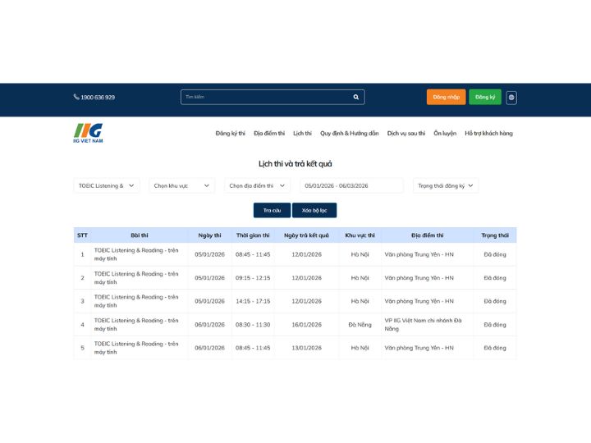
Task: Open Quy định & Hướng dẫn menu
Action: (350, 134)
